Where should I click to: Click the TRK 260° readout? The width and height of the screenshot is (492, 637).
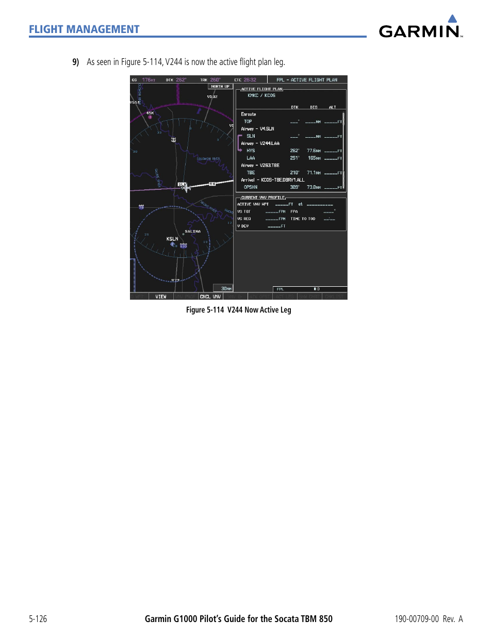[210, 80]
